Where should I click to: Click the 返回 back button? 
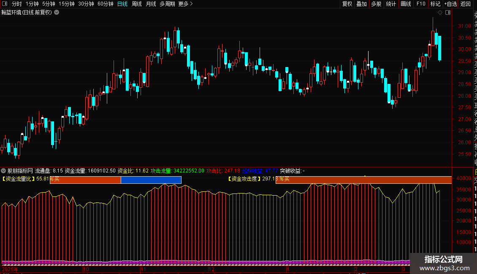[466, 4]
